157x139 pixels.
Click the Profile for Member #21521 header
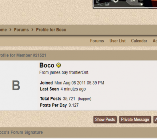click(x=23, y=55)
